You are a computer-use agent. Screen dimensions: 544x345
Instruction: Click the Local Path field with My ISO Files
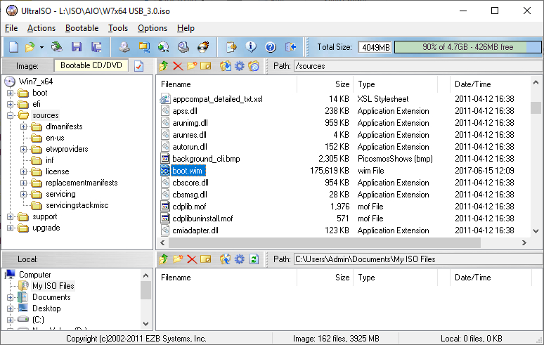[418, 259]
